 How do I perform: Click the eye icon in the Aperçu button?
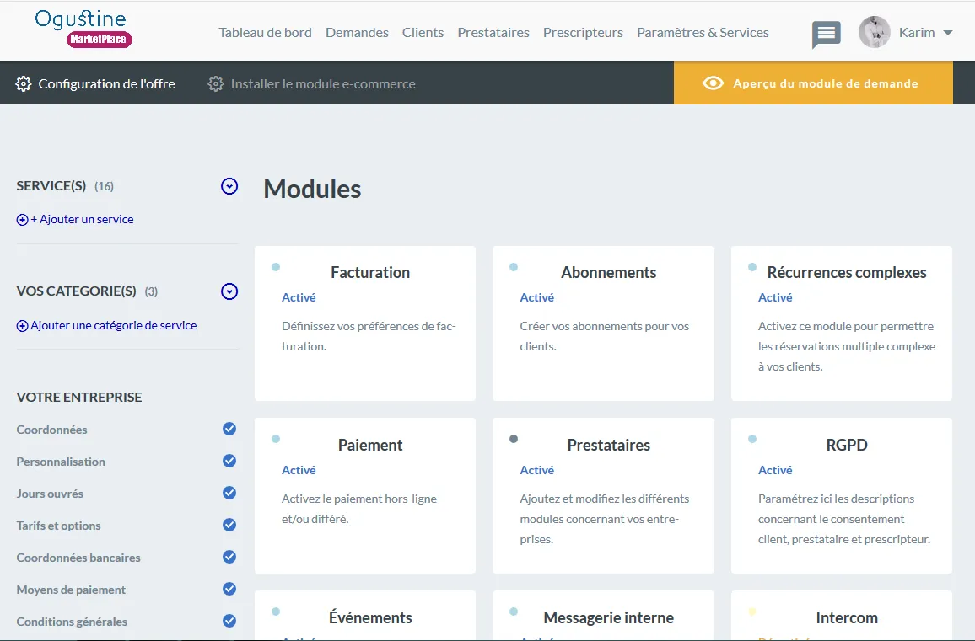point(714,83)
